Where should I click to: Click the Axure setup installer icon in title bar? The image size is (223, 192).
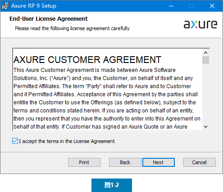[x=5, y=6]
